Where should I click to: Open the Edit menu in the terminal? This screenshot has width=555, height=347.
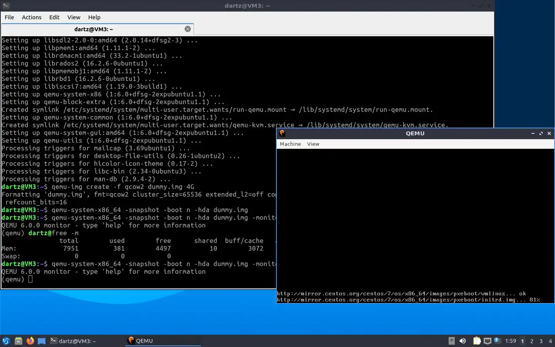point(54,17)
